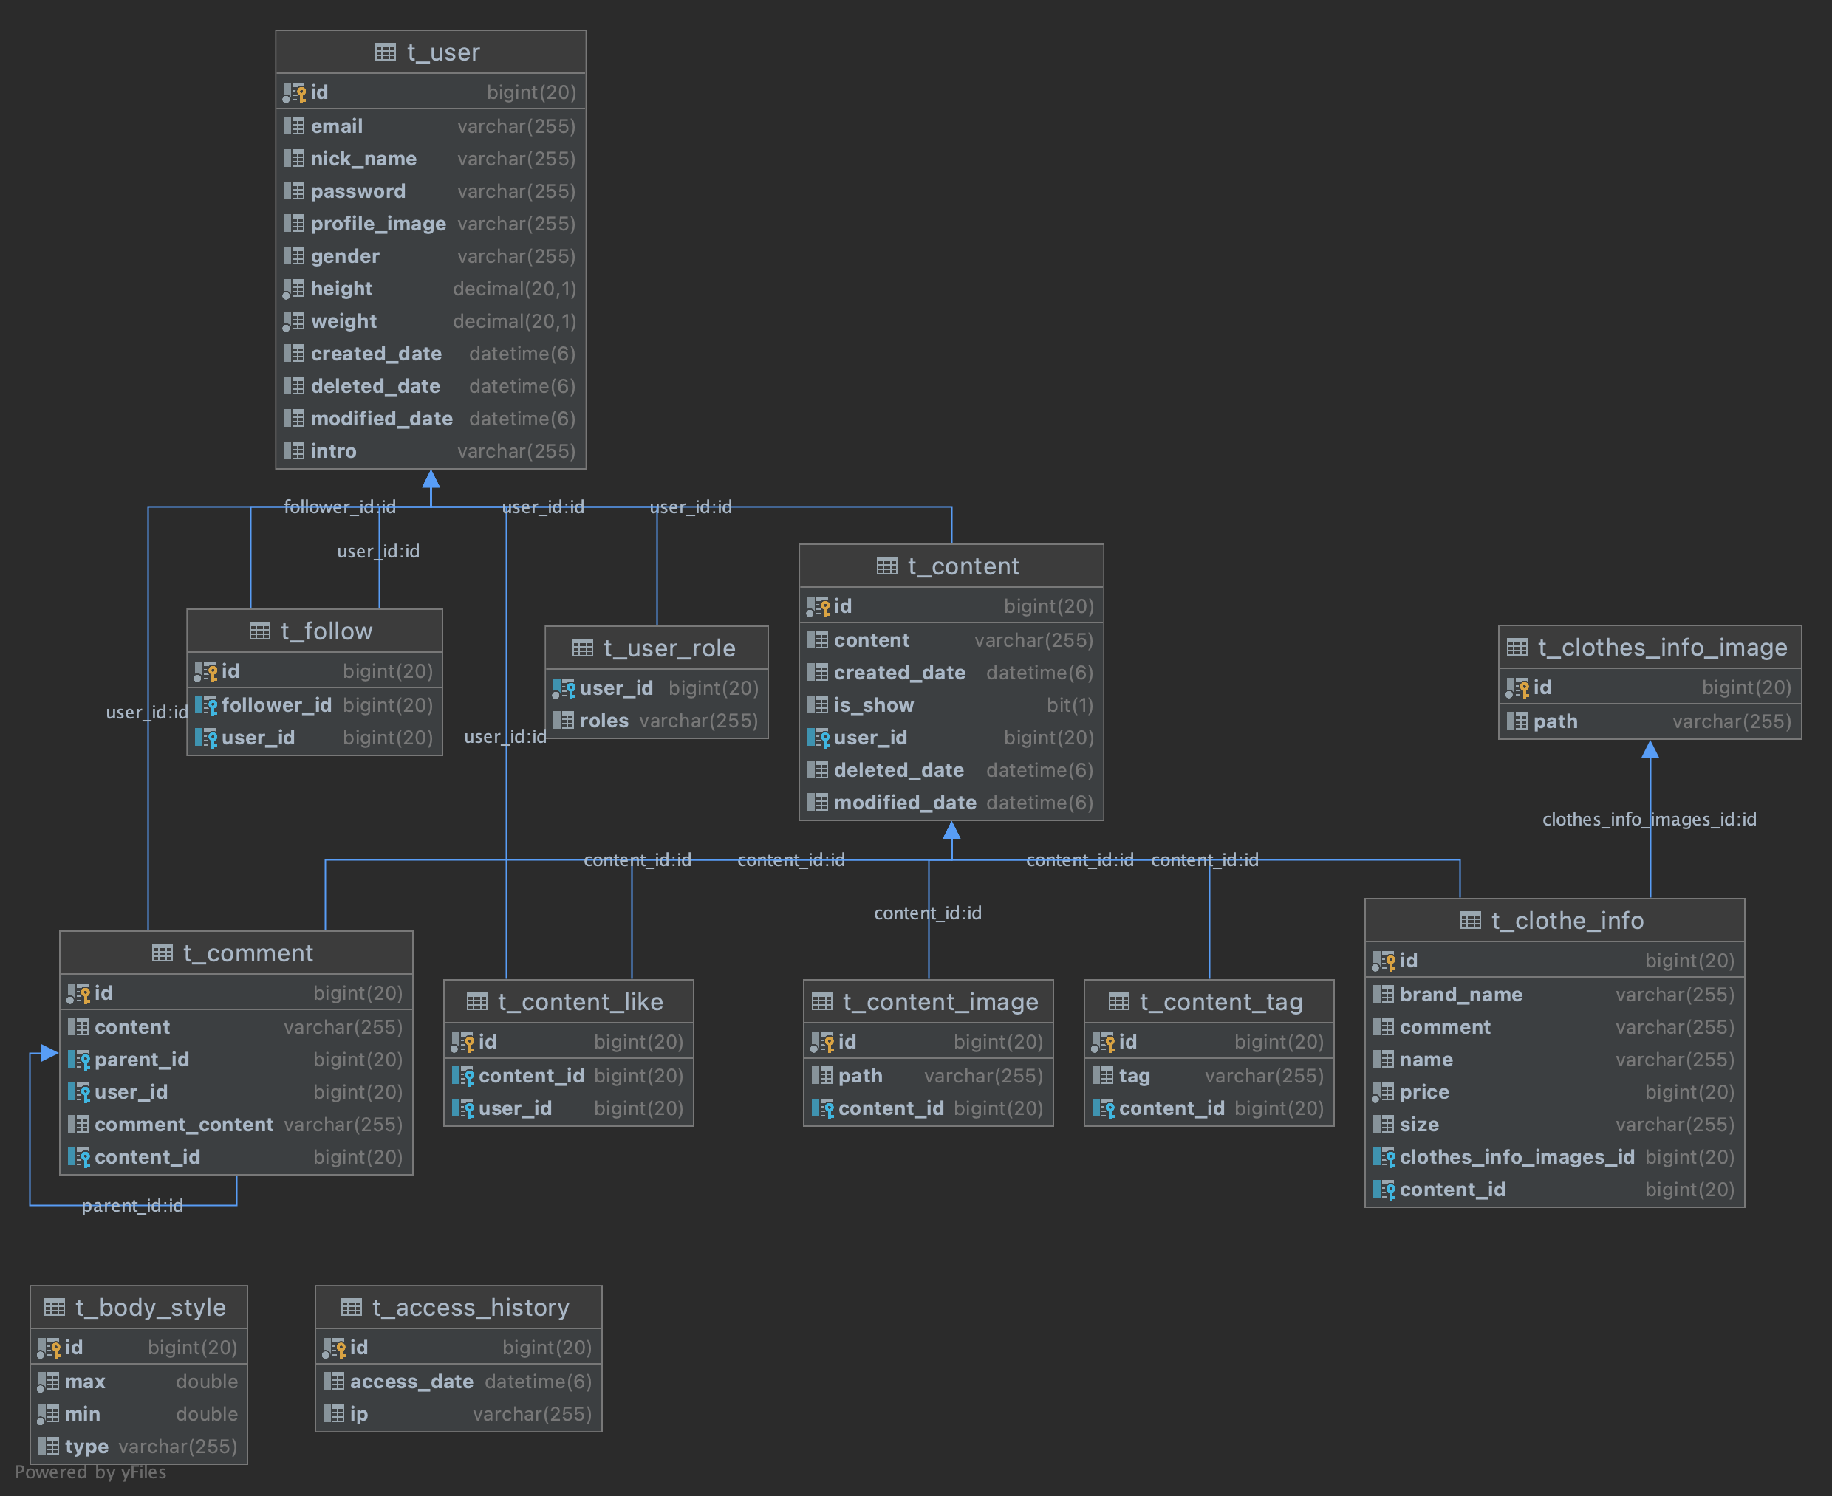Click foreign key icon next to follower_id
Screen dimensions: 1832x1496
point(206,706)
